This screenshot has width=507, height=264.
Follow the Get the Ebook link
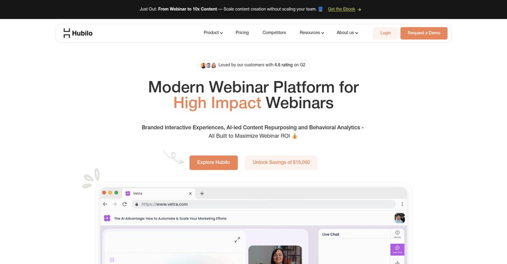click(341, 9)
